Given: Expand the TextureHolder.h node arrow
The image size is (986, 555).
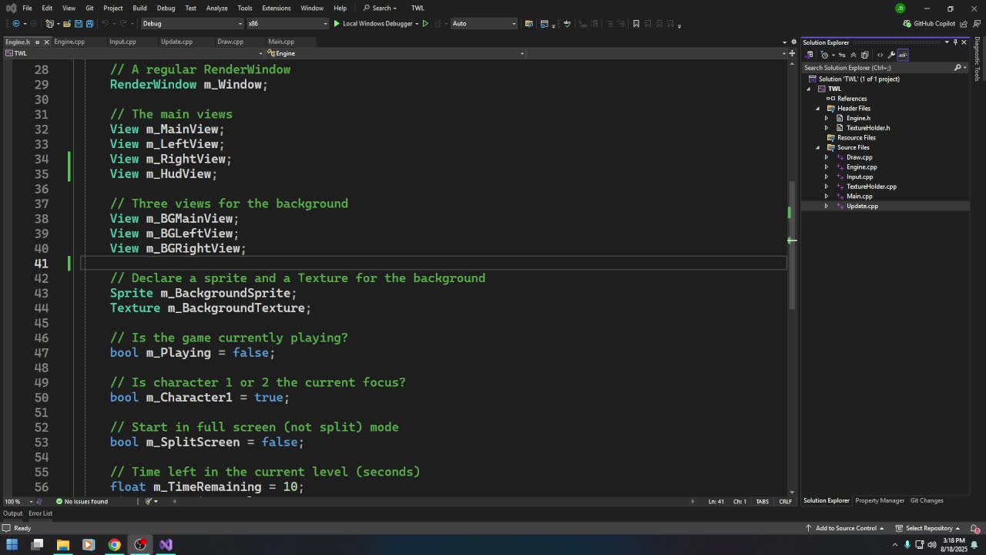Looking at the screenshot, I should (827, 128).
